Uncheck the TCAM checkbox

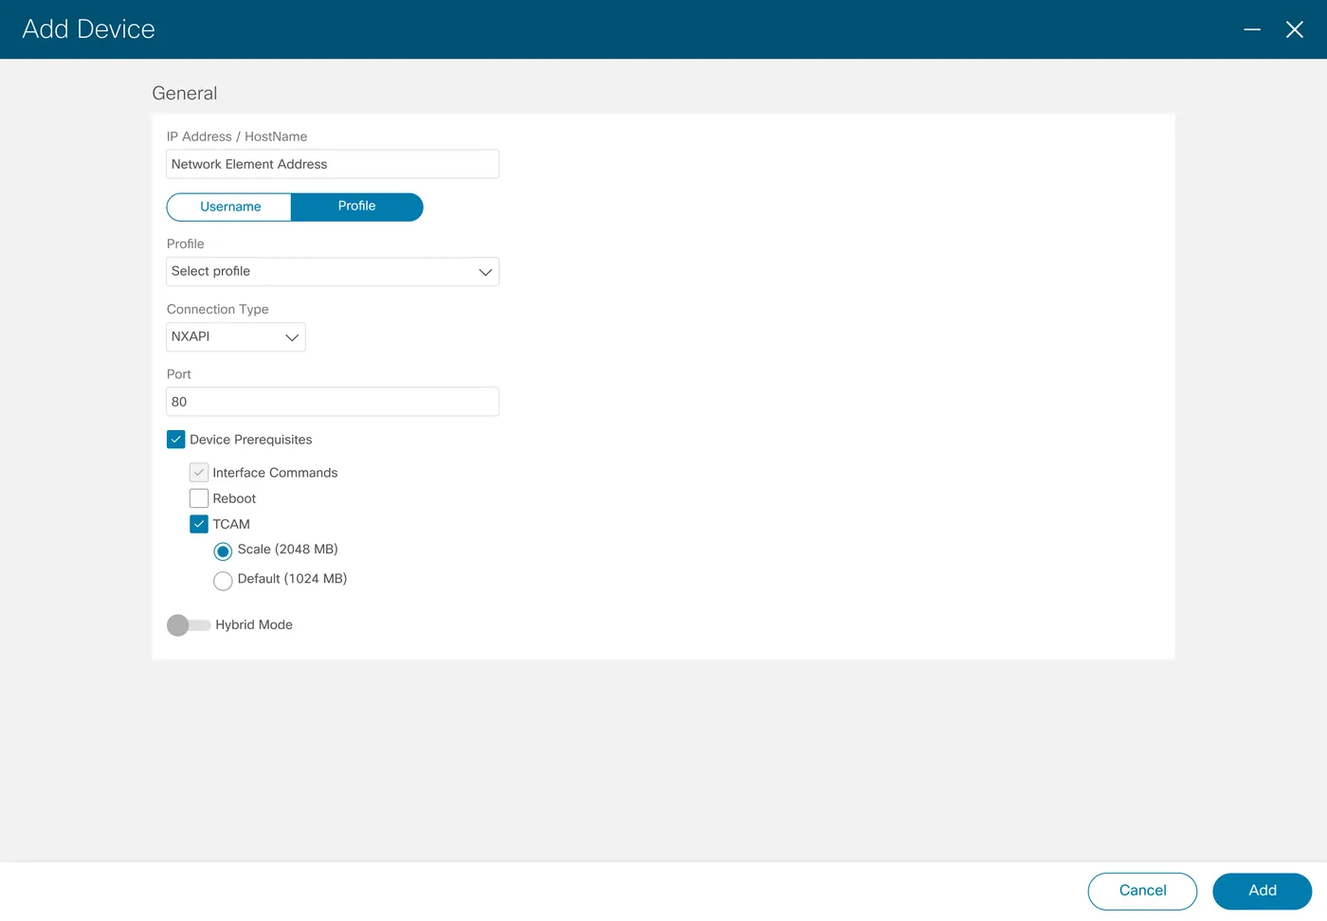pyautogui.click(x=199, y=524)
